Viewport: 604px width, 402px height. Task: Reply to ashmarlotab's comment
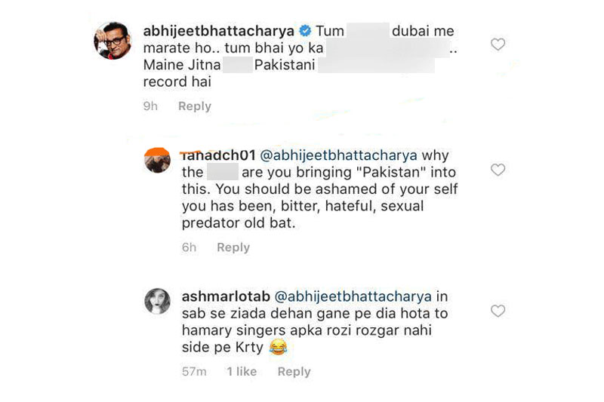[x=293, y=372]
